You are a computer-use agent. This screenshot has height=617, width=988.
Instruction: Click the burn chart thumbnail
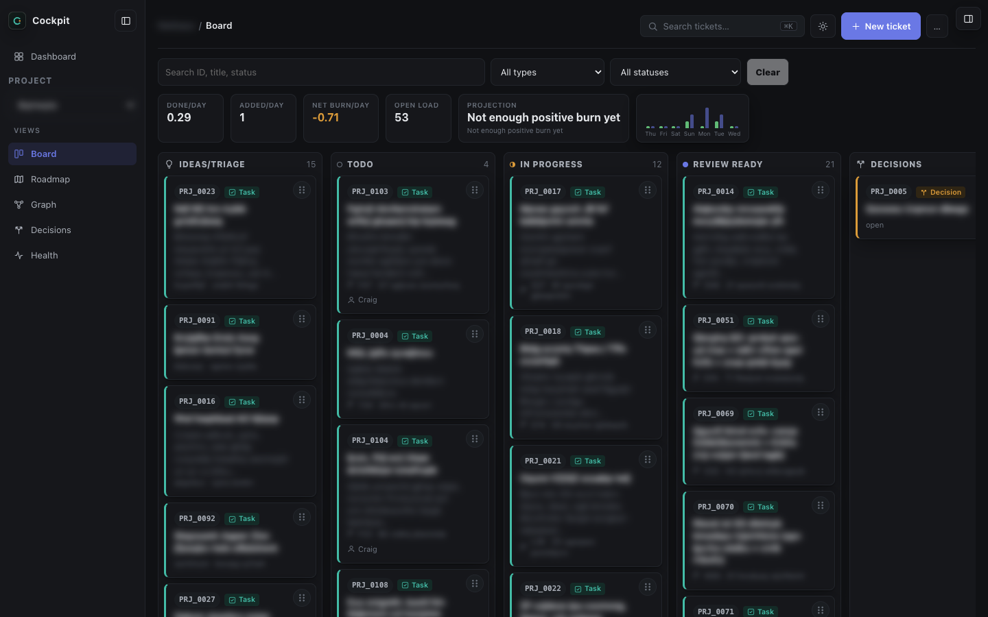(692, 119)
